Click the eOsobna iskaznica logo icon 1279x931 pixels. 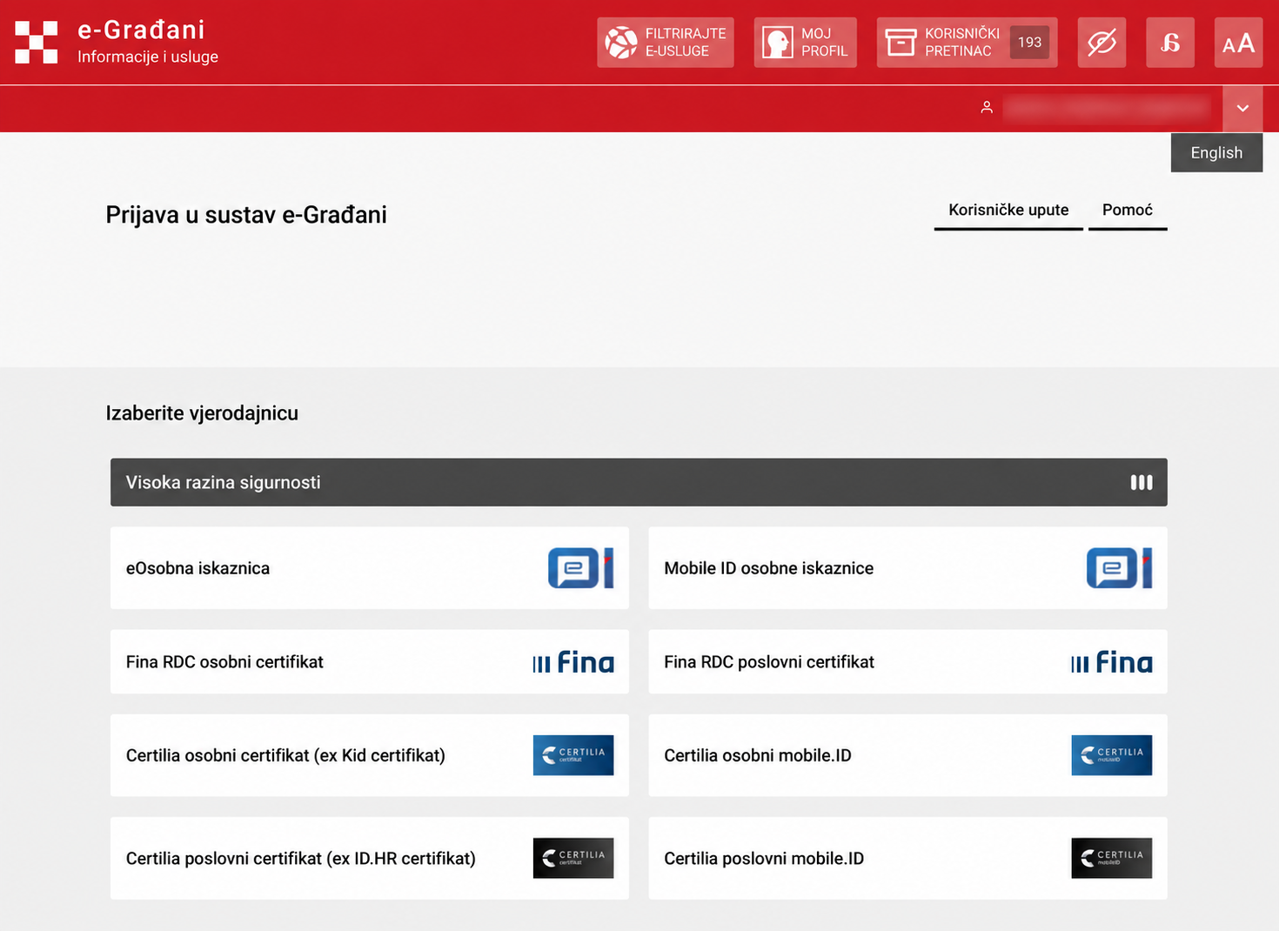coord(581,568)
